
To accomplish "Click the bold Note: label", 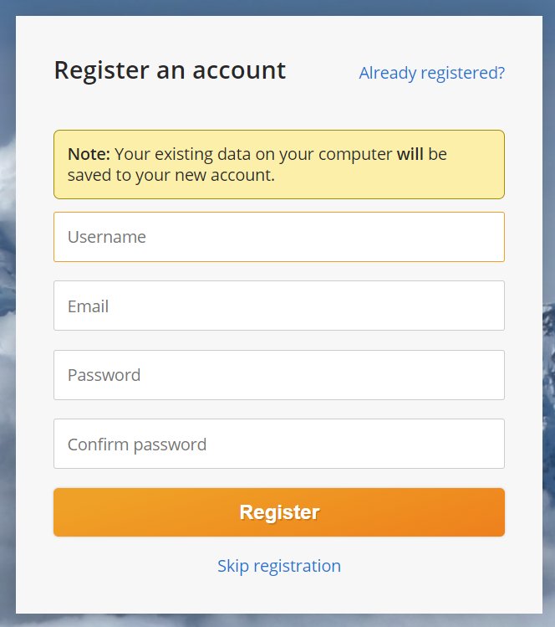I will (89, 154).
